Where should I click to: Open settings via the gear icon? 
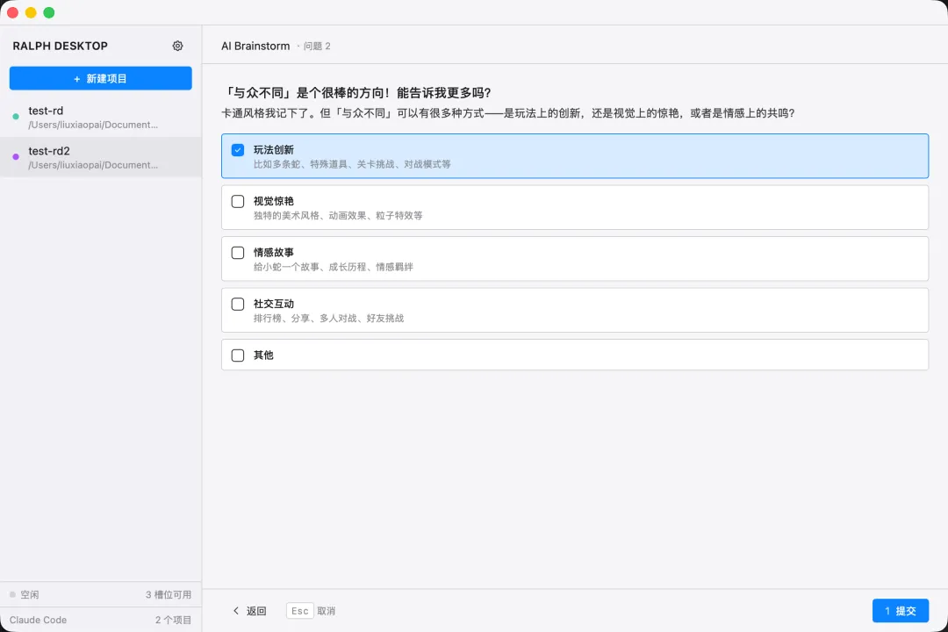178,46
